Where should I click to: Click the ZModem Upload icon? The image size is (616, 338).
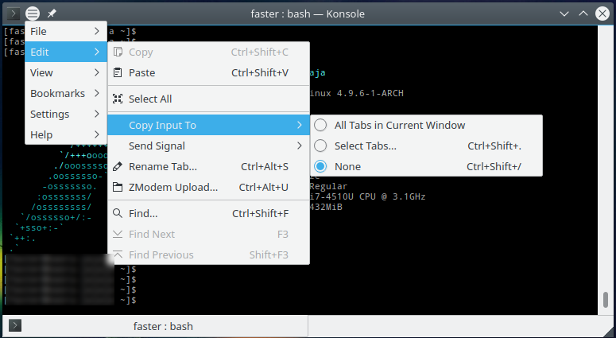point(118,188)
